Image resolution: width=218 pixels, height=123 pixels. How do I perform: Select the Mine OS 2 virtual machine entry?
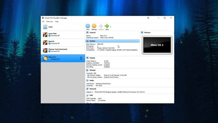pyautogui.click(x=63, y=58)
